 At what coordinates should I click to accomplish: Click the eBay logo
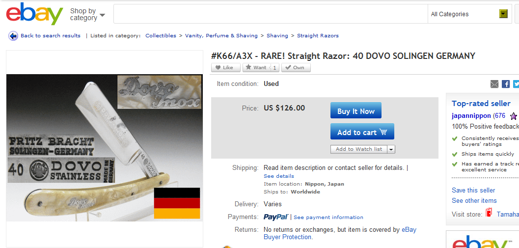click(34, 14)
